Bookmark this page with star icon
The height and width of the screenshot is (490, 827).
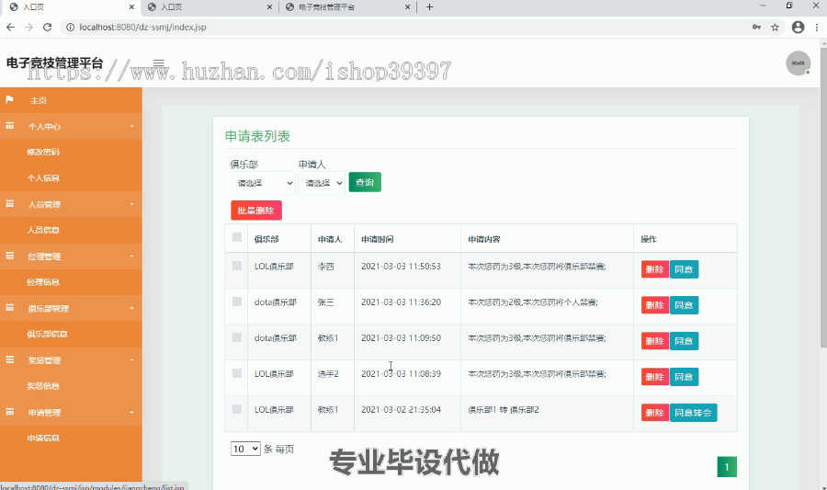[775, 27]
